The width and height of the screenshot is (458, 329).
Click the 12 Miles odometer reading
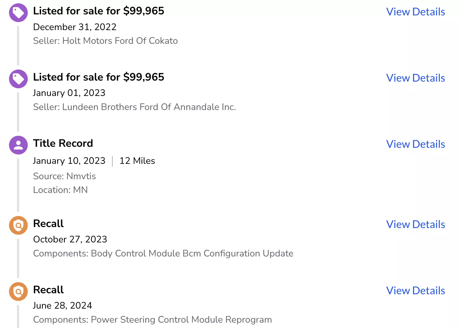137,161
